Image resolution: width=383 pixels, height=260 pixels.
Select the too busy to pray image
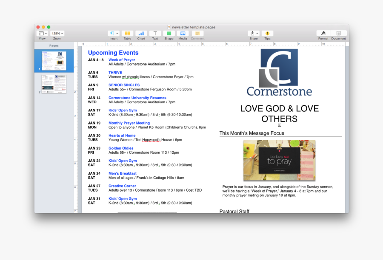279,160
